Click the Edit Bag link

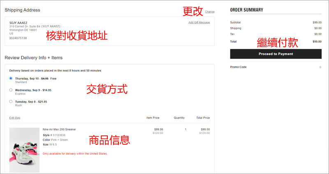click(15, 118)
